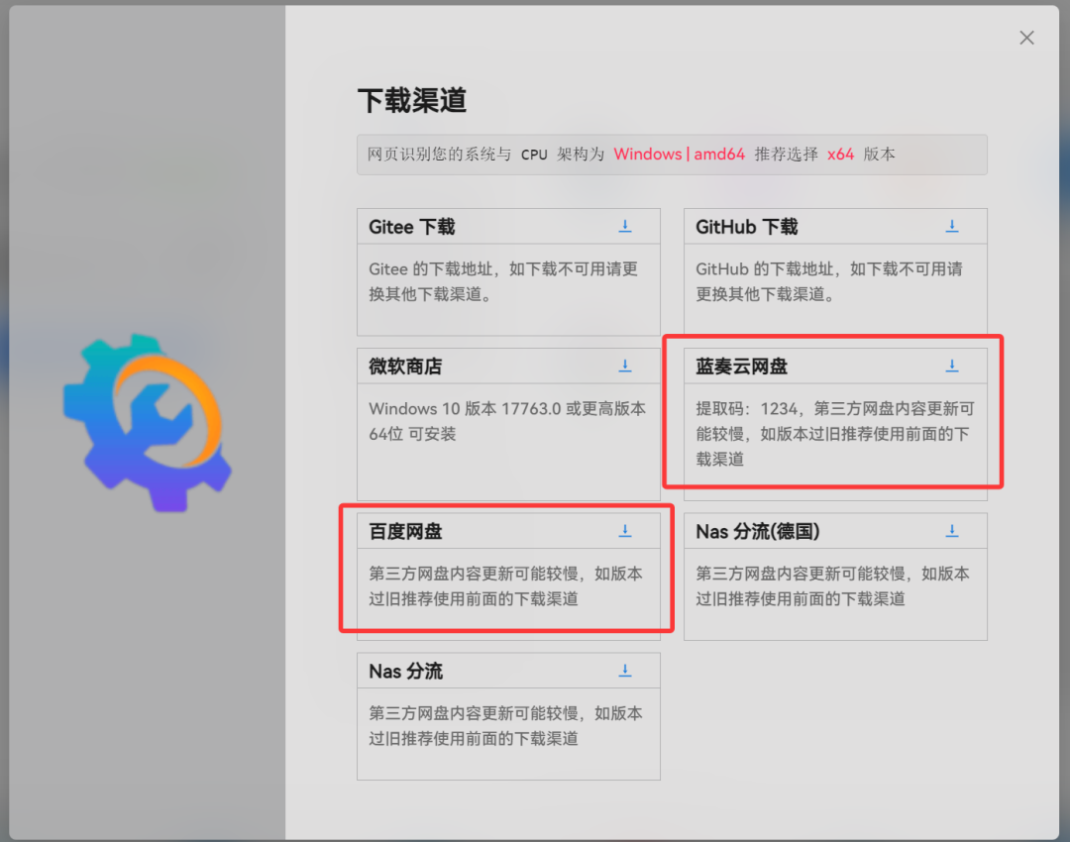Screen dimensions: 1070x842
Task: Open the 微软商店 card title
Action: coord(405,367)
